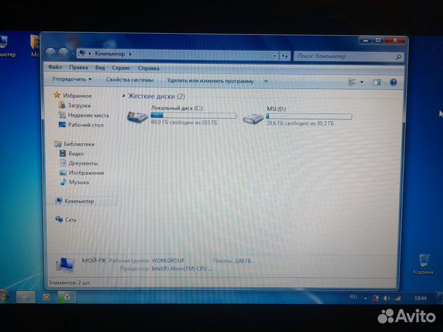Open the MSI (D:) drive icon
Screen dimensions: 443x332
point(252,117)
